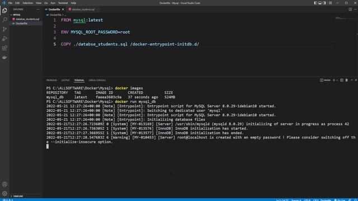
Task: Click /docker-entrypoint-initdb.d/ path on line 5
Action: pos(164,44)
